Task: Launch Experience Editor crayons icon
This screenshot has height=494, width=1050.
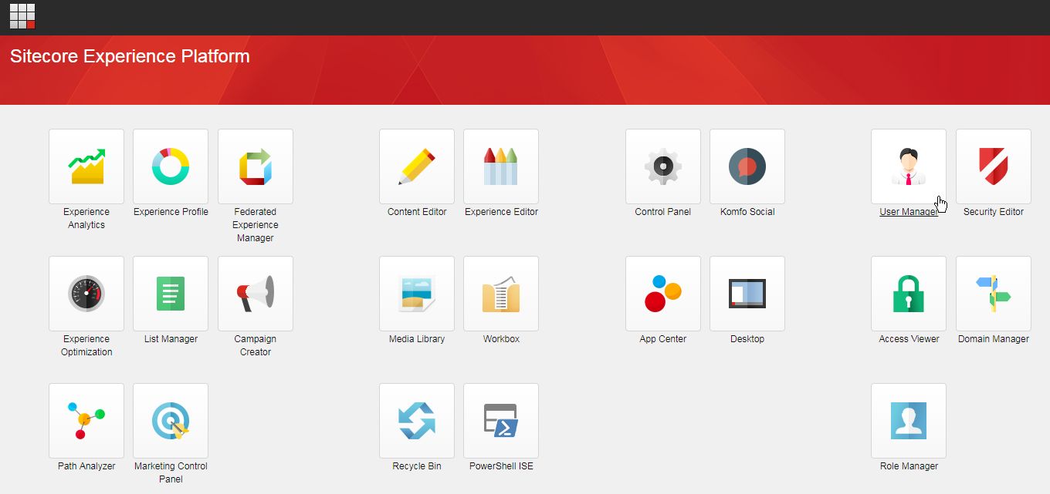Action: 501,166
